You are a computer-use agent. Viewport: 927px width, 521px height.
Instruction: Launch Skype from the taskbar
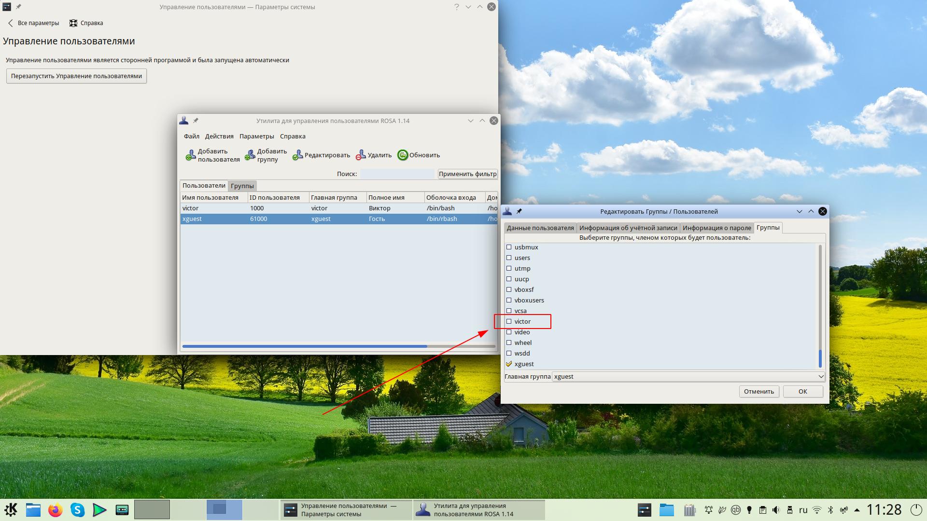[x=77, y=509]
